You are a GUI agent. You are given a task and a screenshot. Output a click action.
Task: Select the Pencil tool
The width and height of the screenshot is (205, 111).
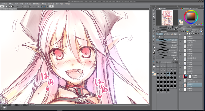pos(154,33)
